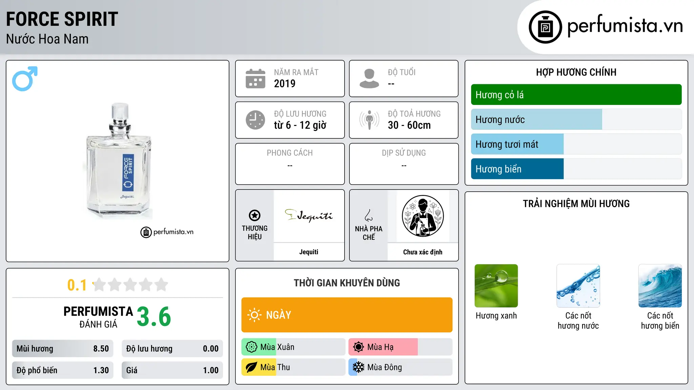Click the Perfumista rating 3.6
Viewport: 694px width, 390px height.
[154, 317]
